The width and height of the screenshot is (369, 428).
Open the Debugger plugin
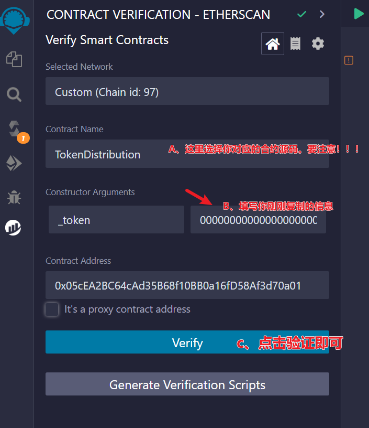click(14, 197)
